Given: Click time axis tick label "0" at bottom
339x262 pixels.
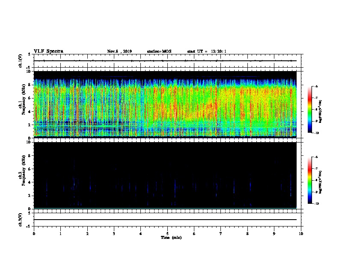Looking at the screenshot, I should [34, 234].
